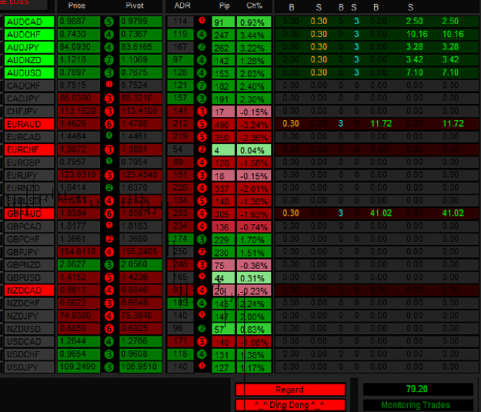The width and height of the screenshot is (481, 412).
Task: Click GBPNZD price 2.0627
Action: point(78,265)
